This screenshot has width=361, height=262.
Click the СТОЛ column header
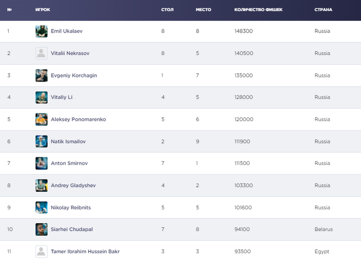pyautogui.click(x=167, y=10)
